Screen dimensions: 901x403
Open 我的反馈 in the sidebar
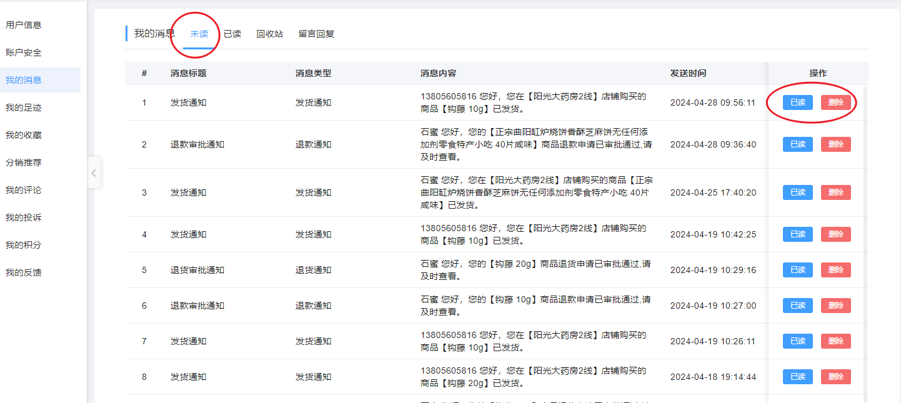click(24, 272)
